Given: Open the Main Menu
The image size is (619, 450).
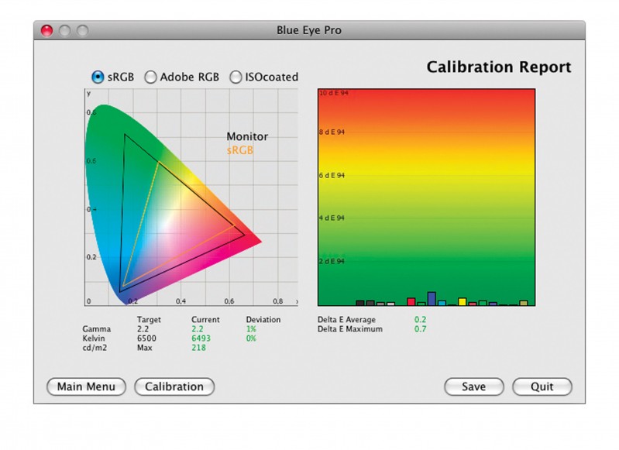Looking at the screenshot, I should 86,386.
